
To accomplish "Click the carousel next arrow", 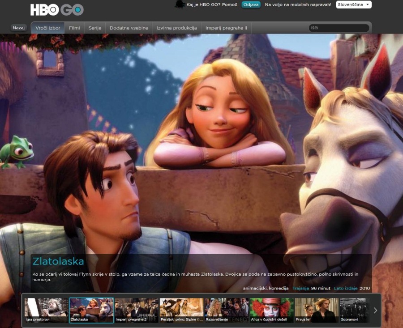I will [x=375, y=310].
